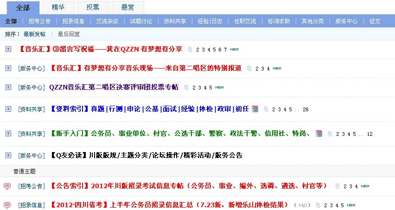The width and height of the screenshot is (395, 210).
Task: Open 2012·四川省考 上半年公务员招录信息汇总
Action: 169,205
